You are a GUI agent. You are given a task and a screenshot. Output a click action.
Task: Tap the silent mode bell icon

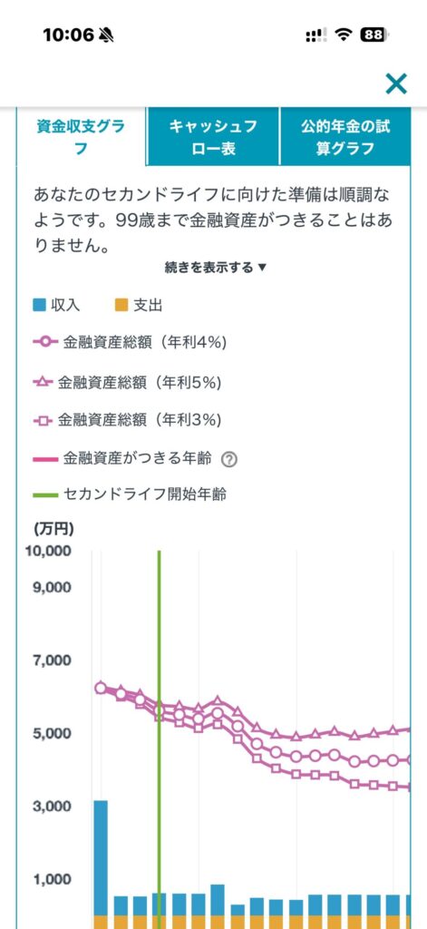tap(107, 35)
